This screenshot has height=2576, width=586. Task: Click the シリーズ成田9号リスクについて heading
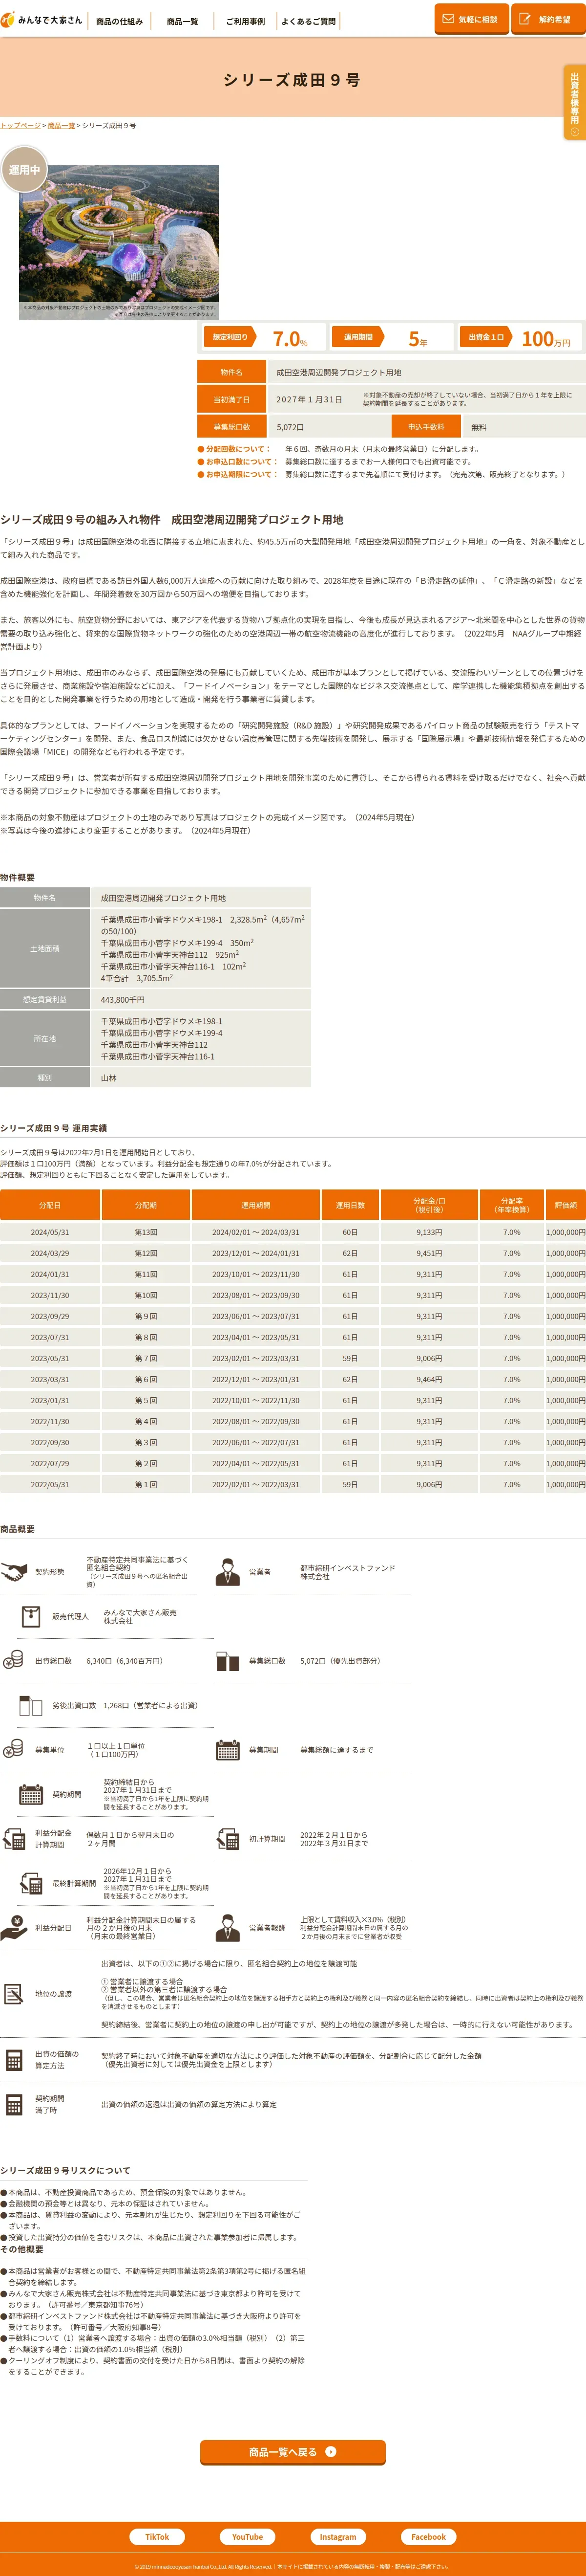(x=65, y=2170)
